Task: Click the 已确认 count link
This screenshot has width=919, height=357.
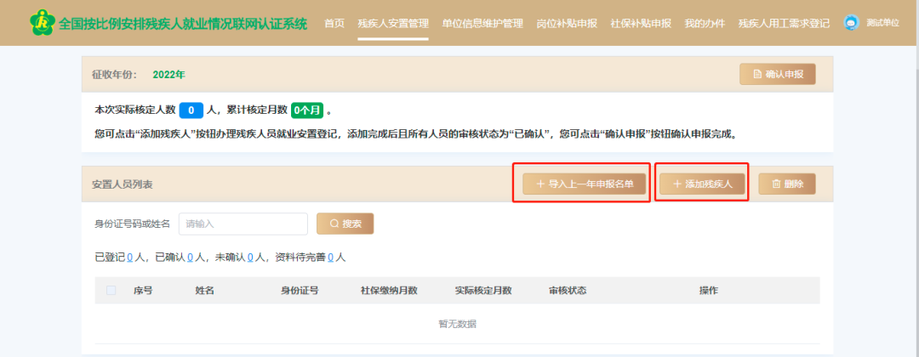Action: click(x=190, y=257)
